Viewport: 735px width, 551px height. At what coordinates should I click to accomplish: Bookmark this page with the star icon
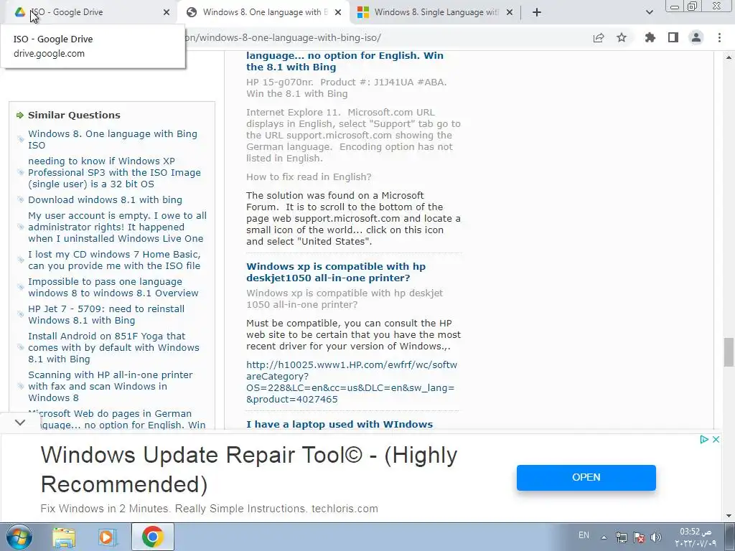coord(622,38)
